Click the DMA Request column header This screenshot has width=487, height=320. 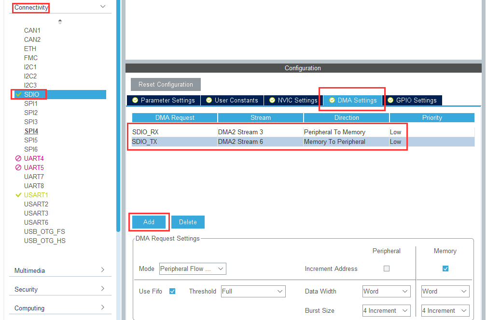pyautogui.click(x=175, y=118)
